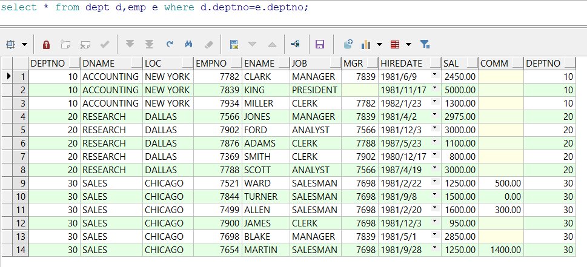
Task: Click the previous record up-triangle icon
Action: coord(272,45)
